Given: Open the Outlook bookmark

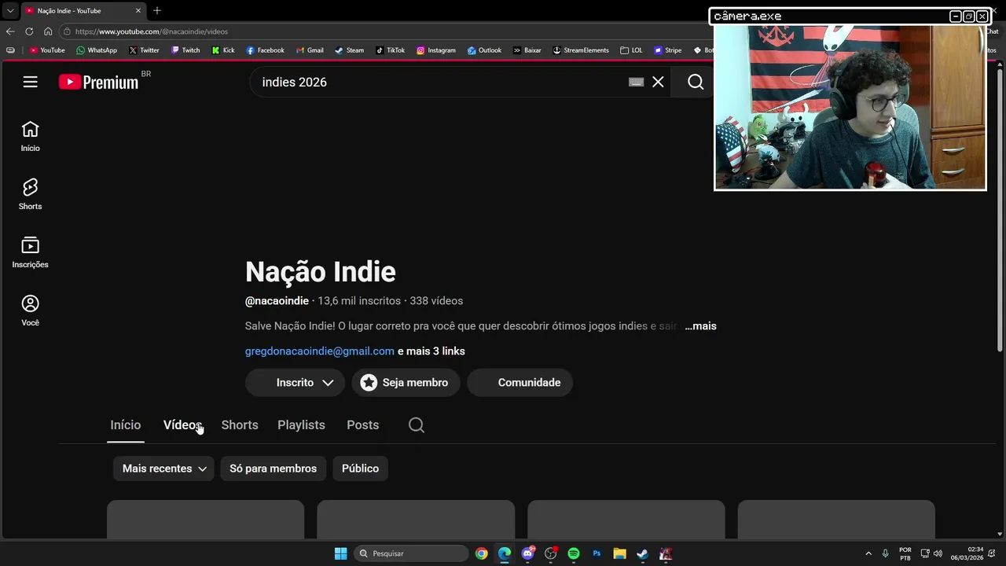Looking at the screenshot, I should click(484, 50).
